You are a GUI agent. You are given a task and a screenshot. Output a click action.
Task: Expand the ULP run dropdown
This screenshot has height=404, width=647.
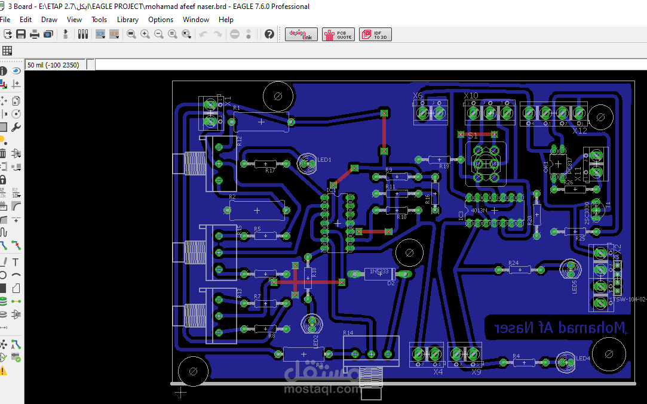[114, 34]
